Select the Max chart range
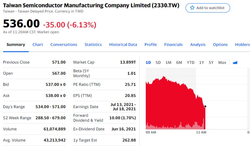Screen dimensions: 250x146 pos(222,62)
